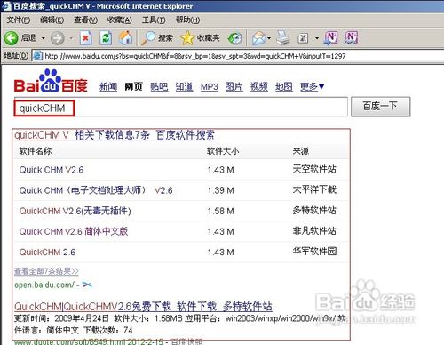Open the 收藏(A) menu
Viewport: 444px width, 345px height.
click(x=120, y=20)
